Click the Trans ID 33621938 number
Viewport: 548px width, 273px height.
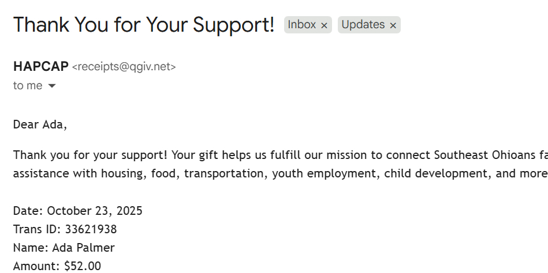click(x=91, y=229)
